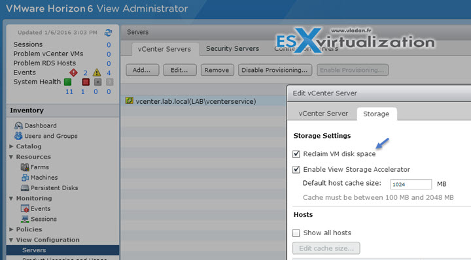The width and height of the screenshot is (471, 260).
Task: Click the warning events count 4
Action: point(109,73)
